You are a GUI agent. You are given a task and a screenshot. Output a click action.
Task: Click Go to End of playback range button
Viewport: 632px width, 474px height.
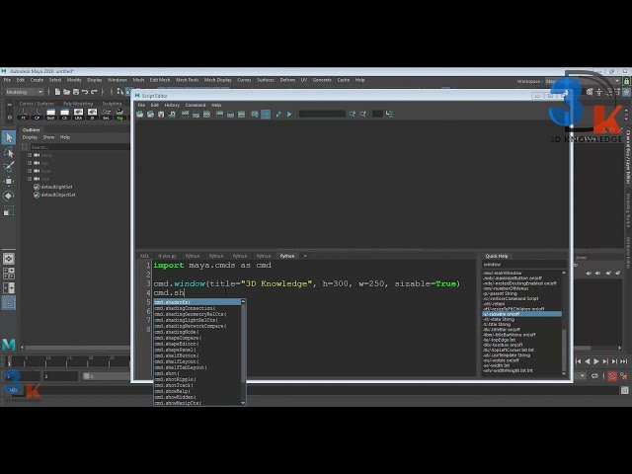click(x=623, y=361)
